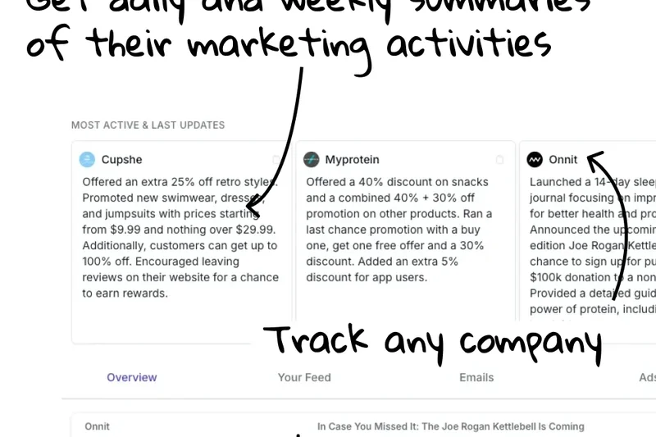This screenshot has height=437, width=656.
Task: Select the Ads tab
Action: click(647, 378)
